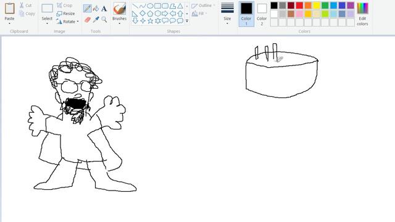Open Edit colors dialog
The width and height of the screenshot is (395, 222).
[x=362, y=14]
